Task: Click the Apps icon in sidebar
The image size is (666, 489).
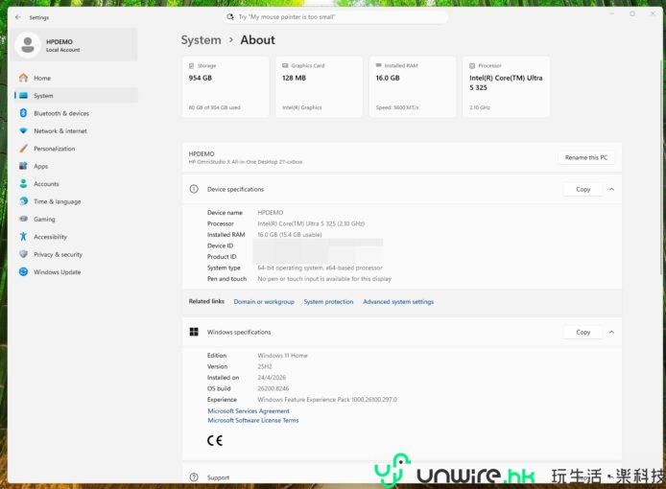Action: coord(23,166)
